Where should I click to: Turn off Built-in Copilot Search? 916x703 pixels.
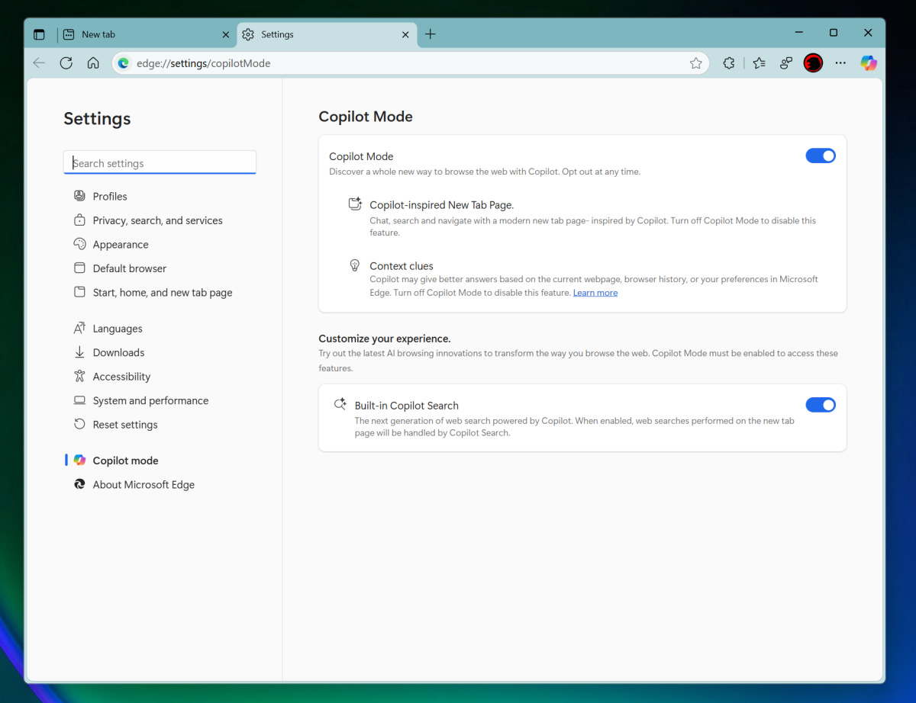(x=821, y=405)
